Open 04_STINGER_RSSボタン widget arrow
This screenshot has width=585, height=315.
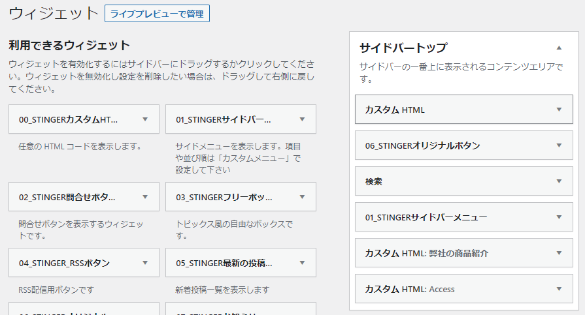(145, 263)
